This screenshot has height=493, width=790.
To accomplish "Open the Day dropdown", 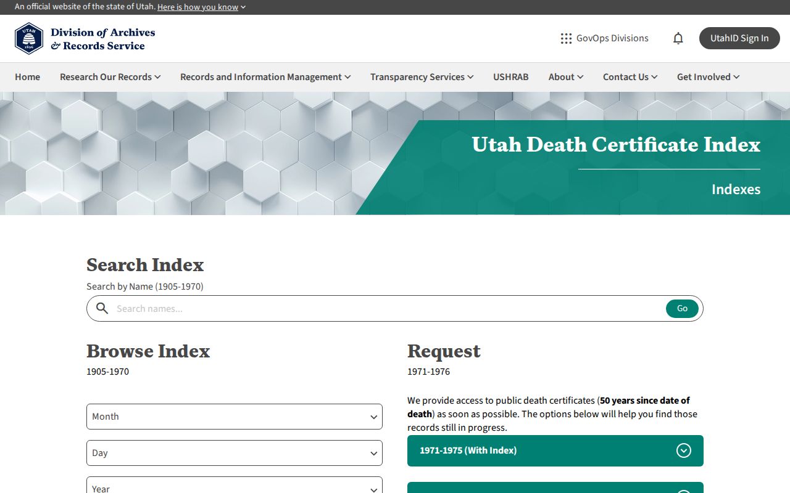I will coord(235,453).
